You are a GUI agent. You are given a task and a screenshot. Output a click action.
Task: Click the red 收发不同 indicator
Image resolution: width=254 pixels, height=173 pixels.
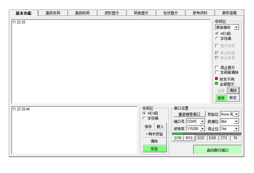click(217, 79)
